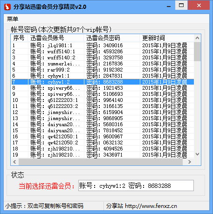Viewport: 213px width, 214px height.
Task: Sort by 迅雷会员账号 column header
Action: [56, 38]
